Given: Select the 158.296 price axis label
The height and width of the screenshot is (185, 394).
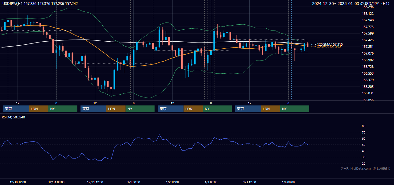Looking at the screenshot, I should tap(368, 7).
